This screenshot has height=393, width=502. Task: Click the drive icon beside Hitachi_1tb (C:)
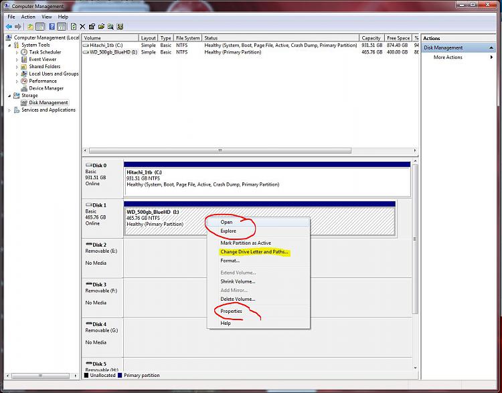[x=86, y=45]
